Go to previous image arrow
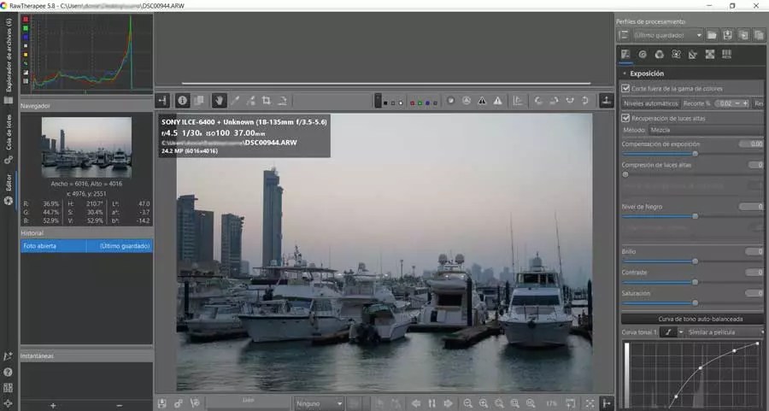 [x=416, y=403]
